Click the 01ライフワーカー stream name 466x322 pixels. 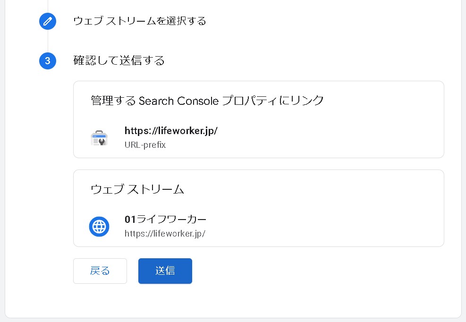click(x=165, y=220)
